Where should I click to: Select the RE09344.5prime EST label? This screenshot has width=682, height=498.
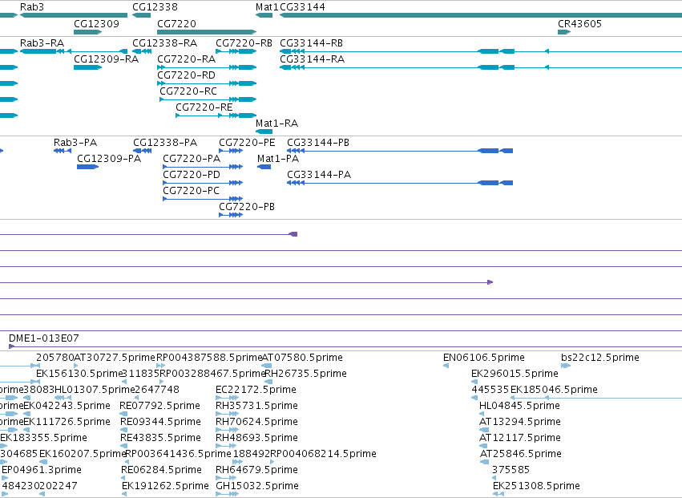click(x=160, y=422)
